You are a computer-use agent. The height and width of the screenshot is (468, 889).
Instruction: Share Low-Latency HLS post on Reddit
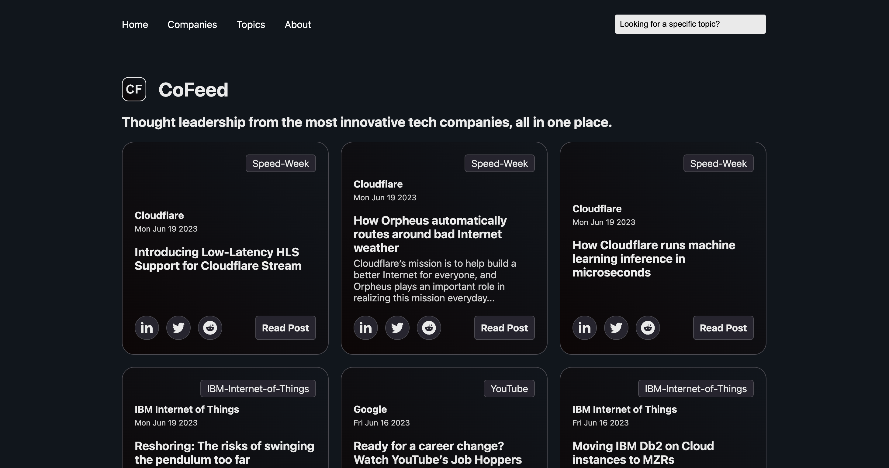coord(210,328)
